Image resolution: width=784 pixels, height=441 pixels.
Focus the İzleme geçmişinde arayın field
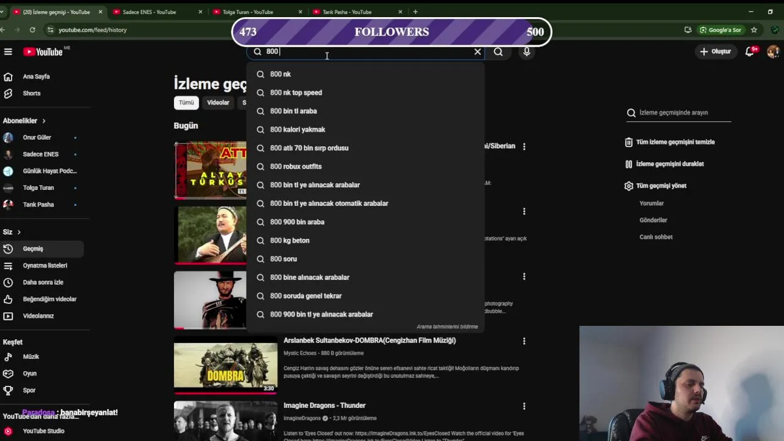pos(679,113)
